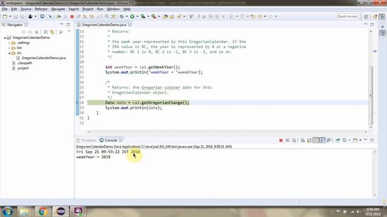Switch to the Problems tab

(x=86, y=140)
